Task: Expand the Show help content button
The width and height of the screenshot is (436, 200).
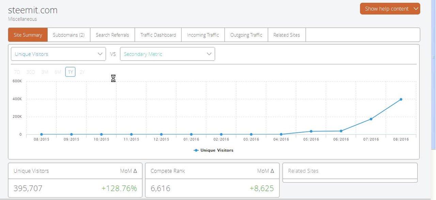Action: pos(390,9)
